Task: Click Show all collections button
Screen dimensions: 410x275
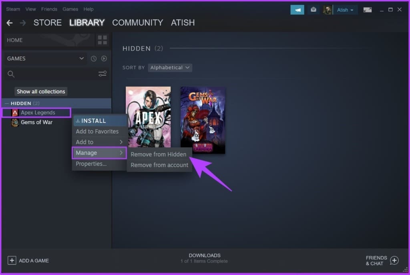Action: [x=41, y=91]
